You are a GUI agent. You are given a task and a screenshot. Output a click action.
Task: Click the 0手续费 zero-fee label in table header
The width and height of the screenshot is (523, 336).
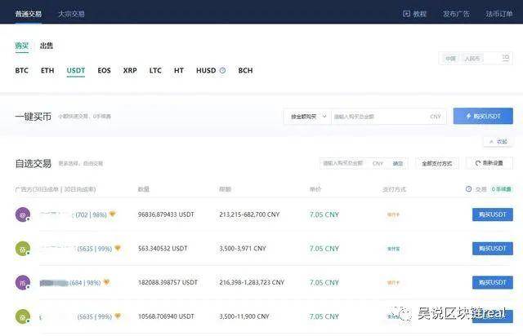tap(501, 189)
